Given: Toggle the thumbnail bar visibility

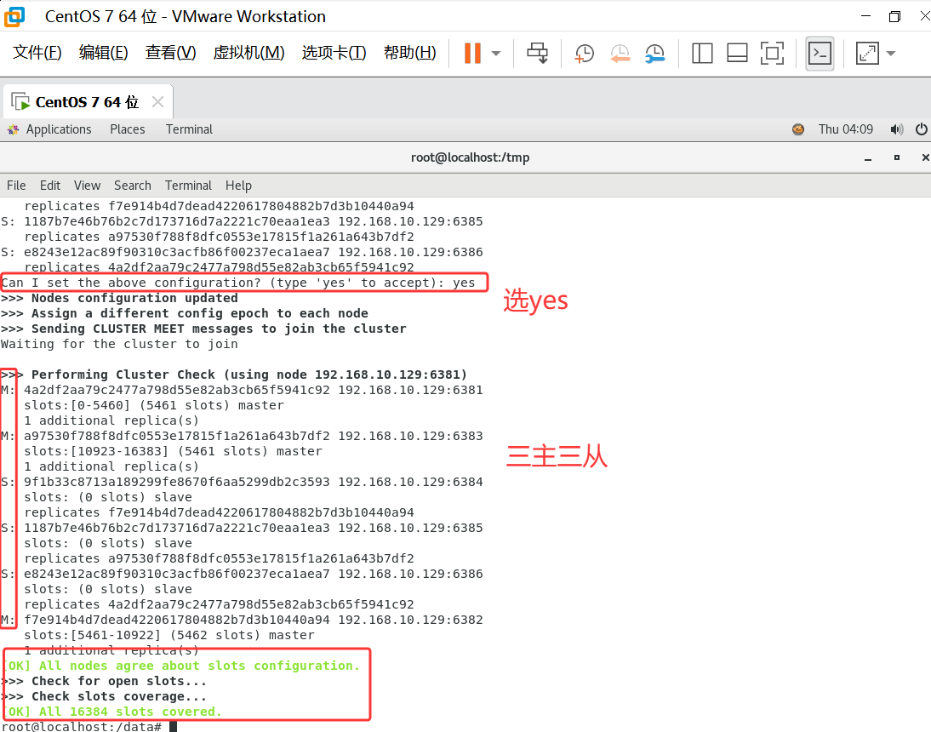Looking at the screenshot, I should tap(737, 53).
